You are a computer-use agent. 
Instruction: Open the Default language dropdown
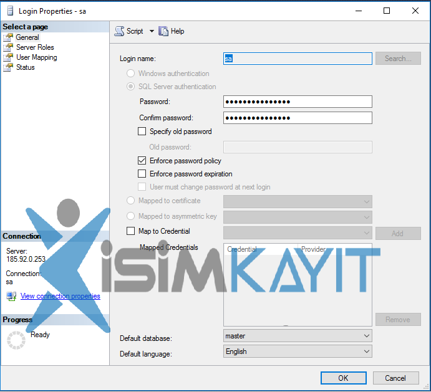(298, 351)
